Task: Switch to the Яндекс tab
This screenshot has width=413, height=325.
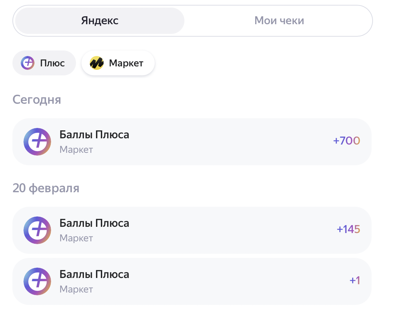Action: click(x=99, y=21)
